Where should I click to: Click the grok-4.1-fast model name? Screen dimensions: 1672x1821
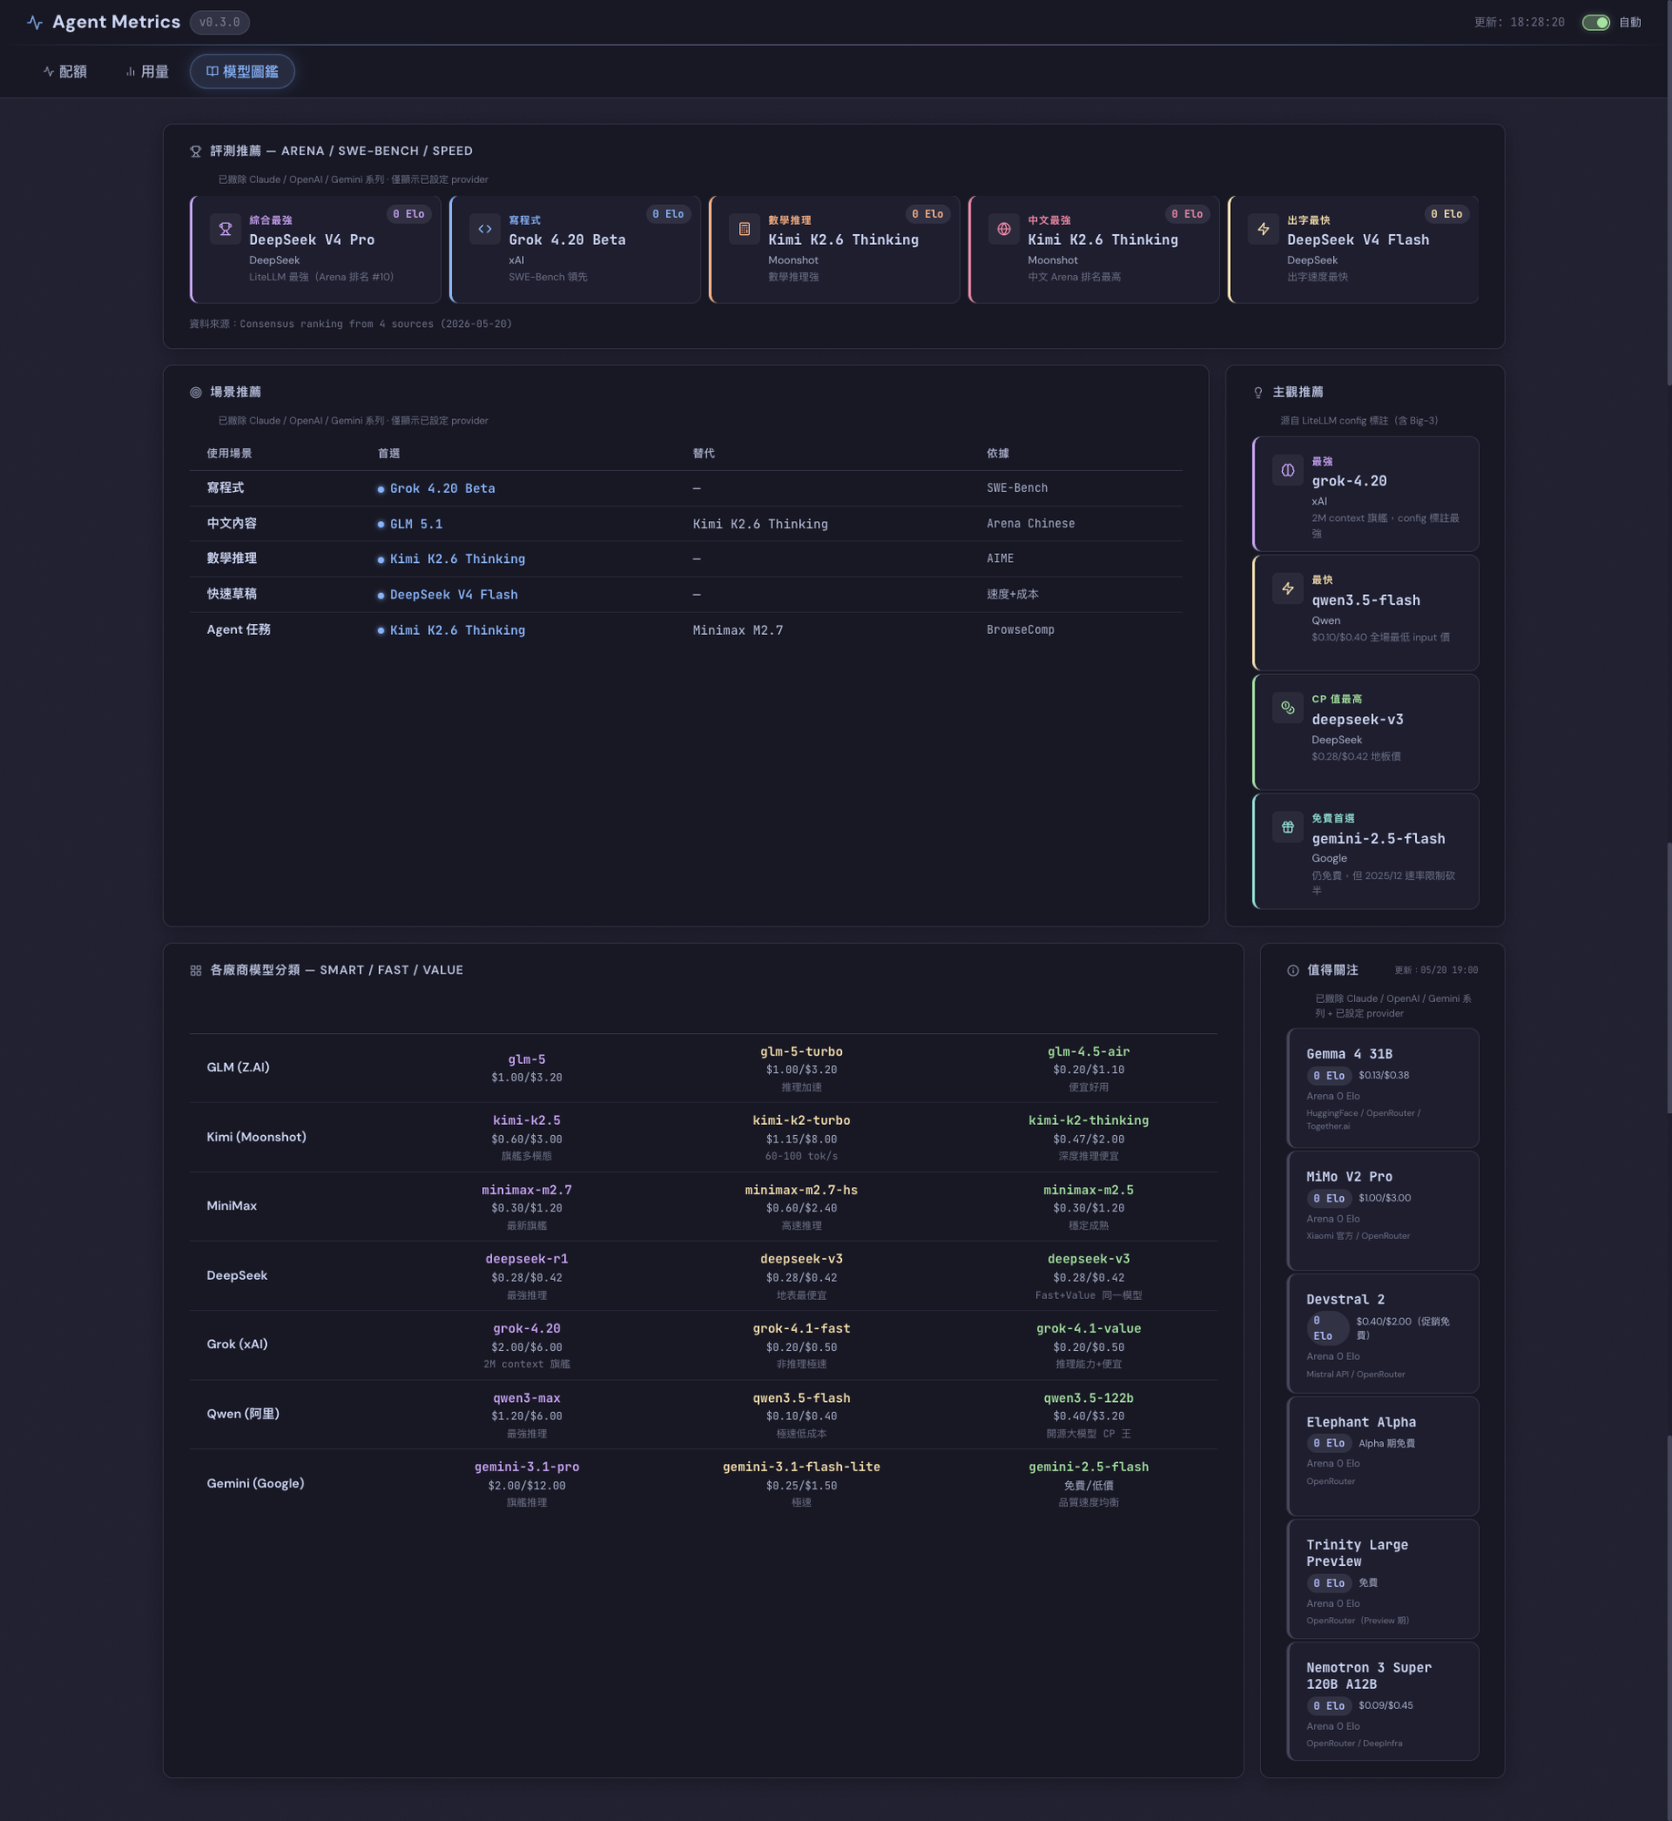point(802,1329)
